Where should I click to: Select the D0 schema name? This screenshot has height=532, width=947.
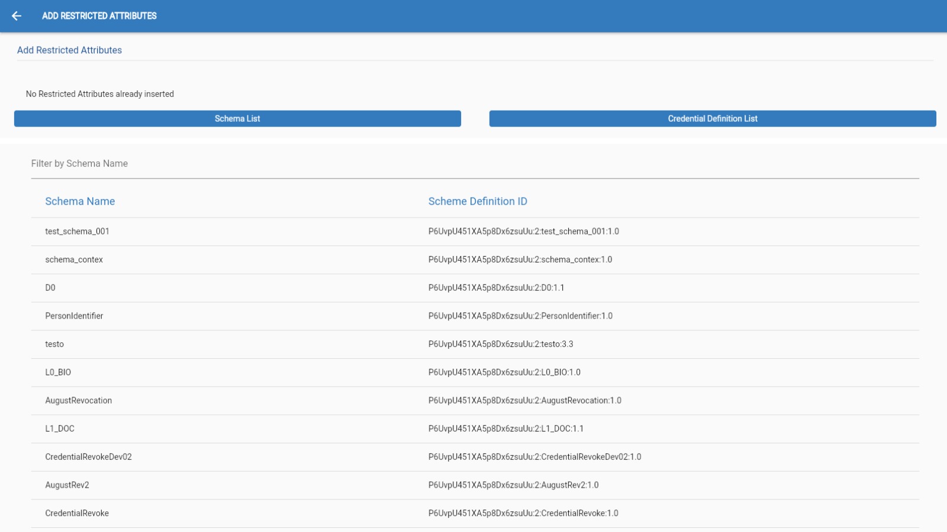(50, 288)
